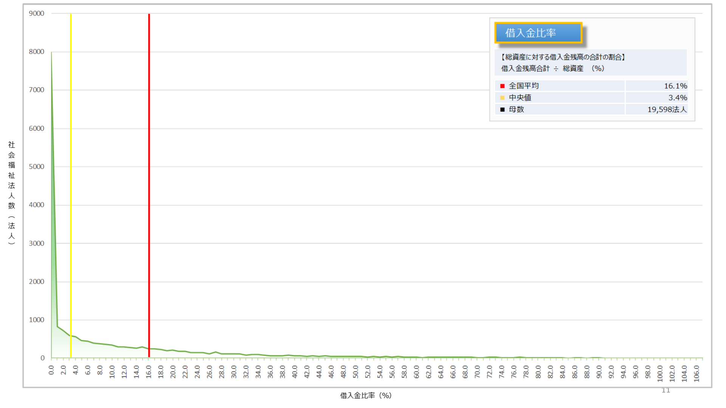
Task: Click the 19,598法人 count cell
Action: [x=667, y=109]
